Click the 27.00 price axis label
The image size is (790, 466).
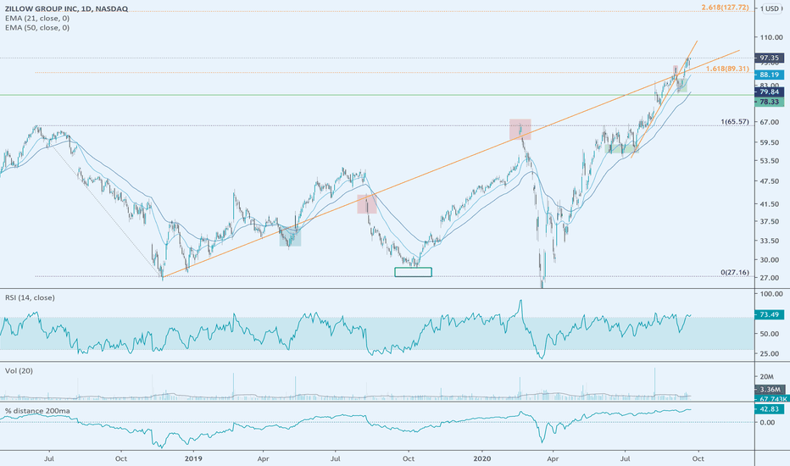771,278
